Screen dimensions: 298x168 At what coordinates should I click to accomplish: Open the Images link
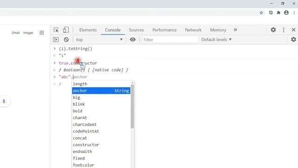(x=28, y=33)
